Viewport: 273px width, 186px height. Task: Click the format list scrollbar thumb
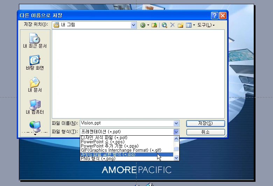coord(176,149)
